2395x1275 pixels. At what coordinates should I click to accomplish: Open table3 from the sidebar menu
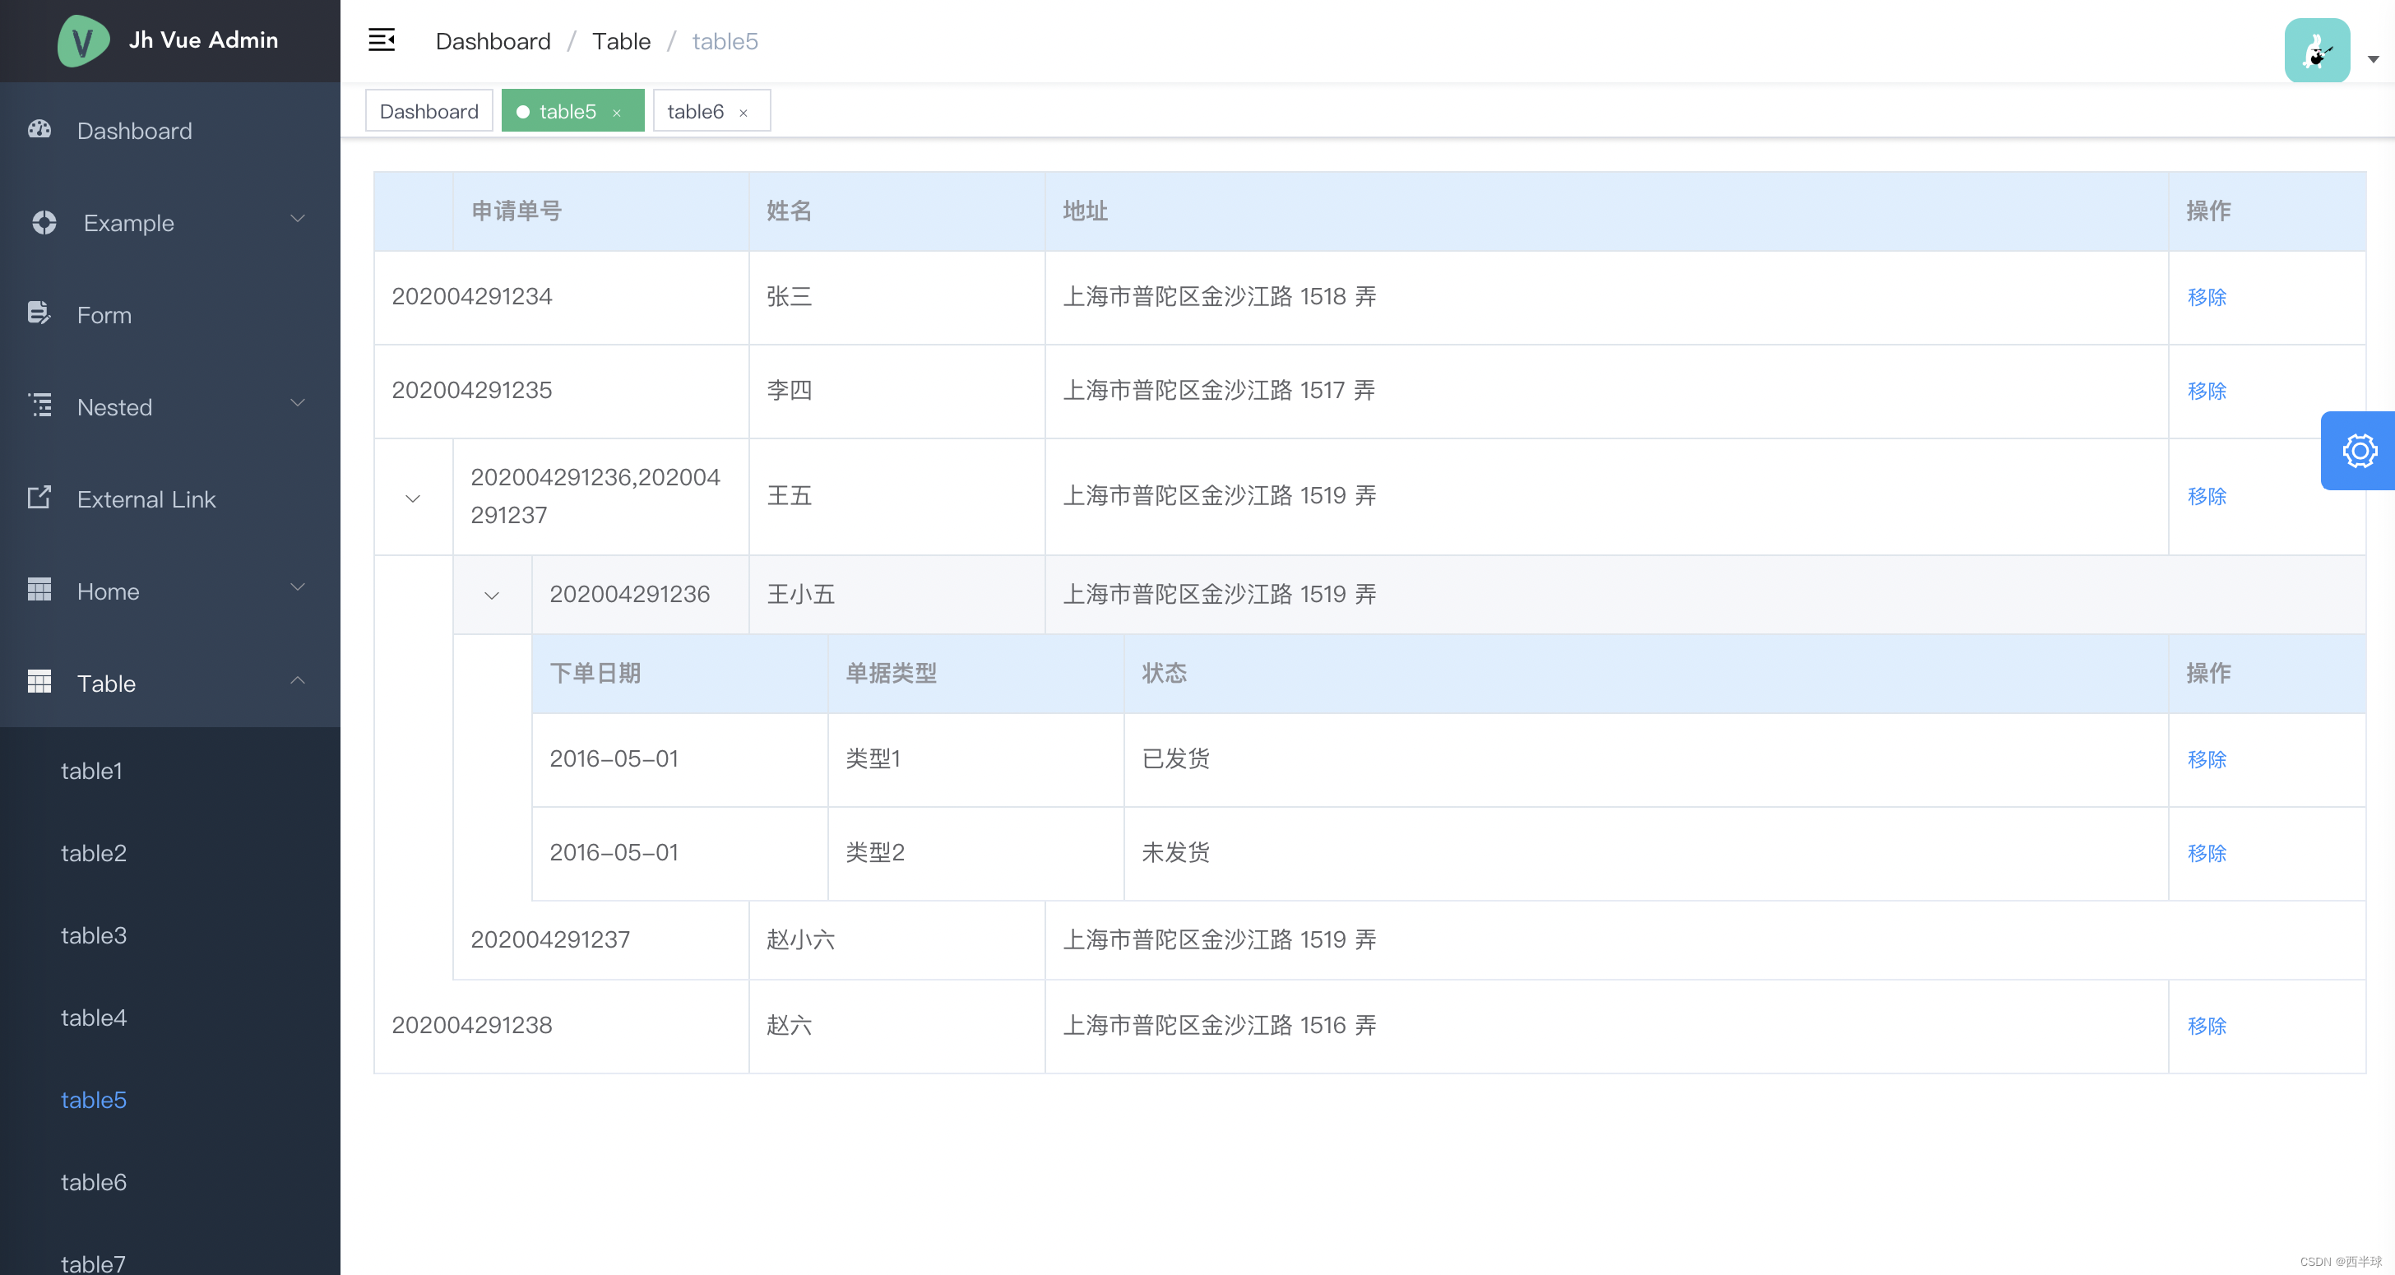click(94, 935)
